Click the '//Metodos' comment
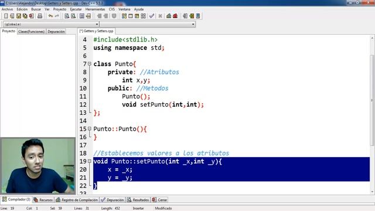 (x=152, y=89)
